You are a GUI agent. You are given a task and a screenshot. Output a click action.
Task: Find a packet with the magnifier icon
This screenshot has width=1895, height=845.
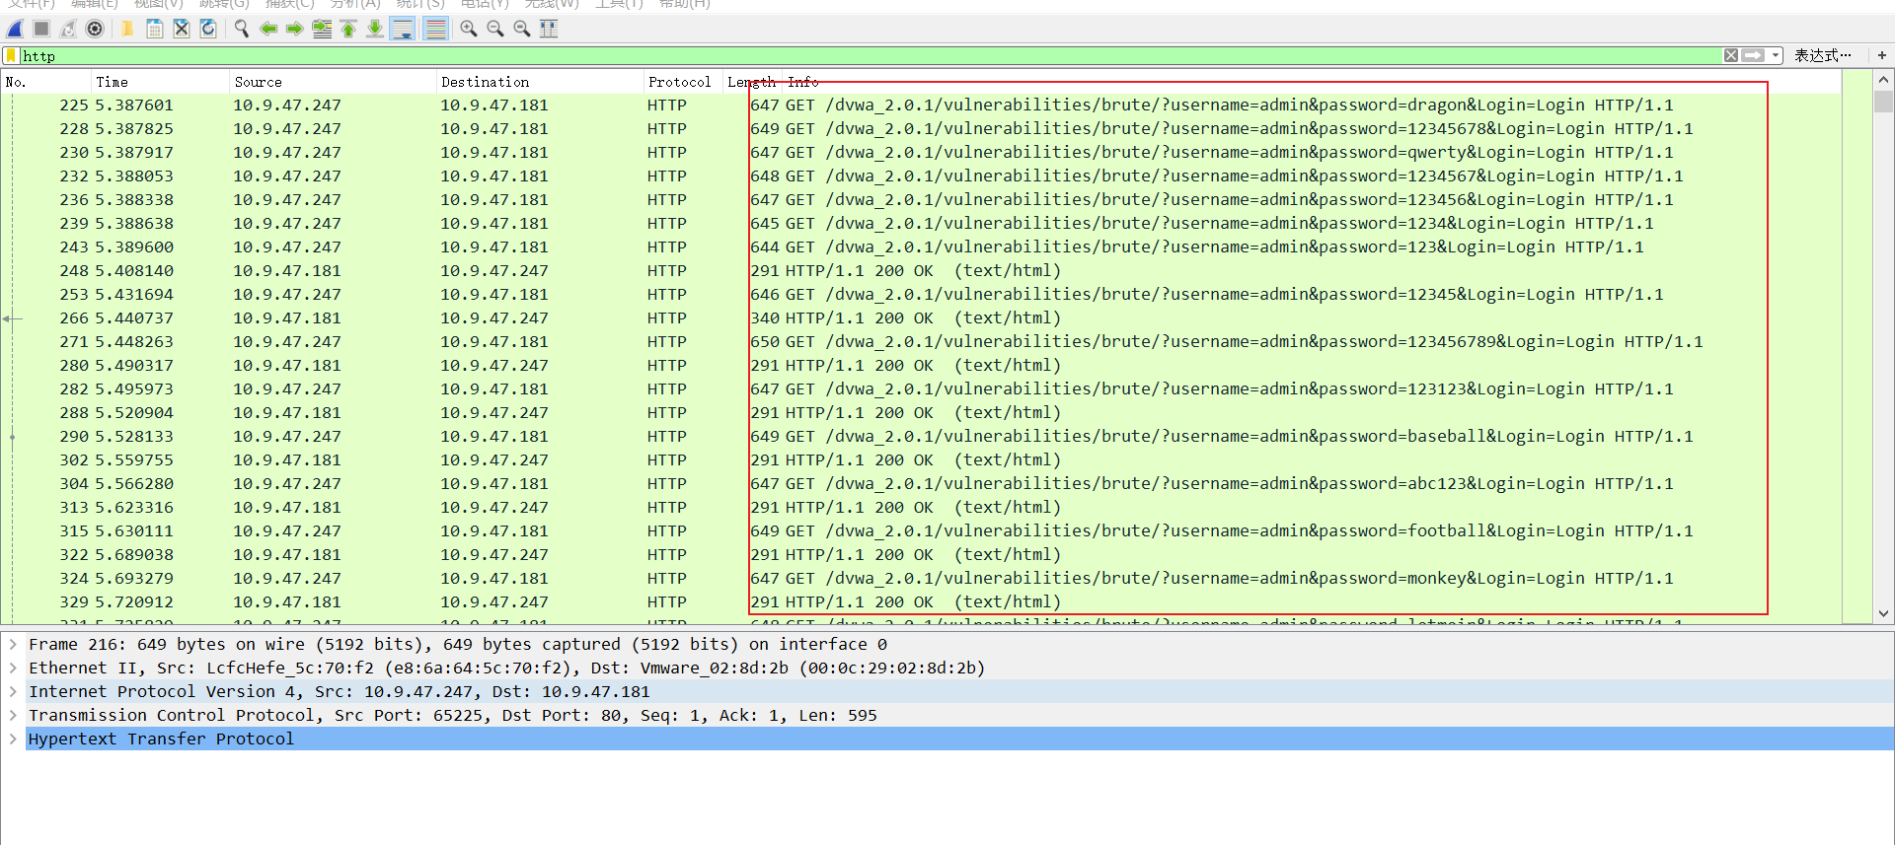[x=241, y=29]
